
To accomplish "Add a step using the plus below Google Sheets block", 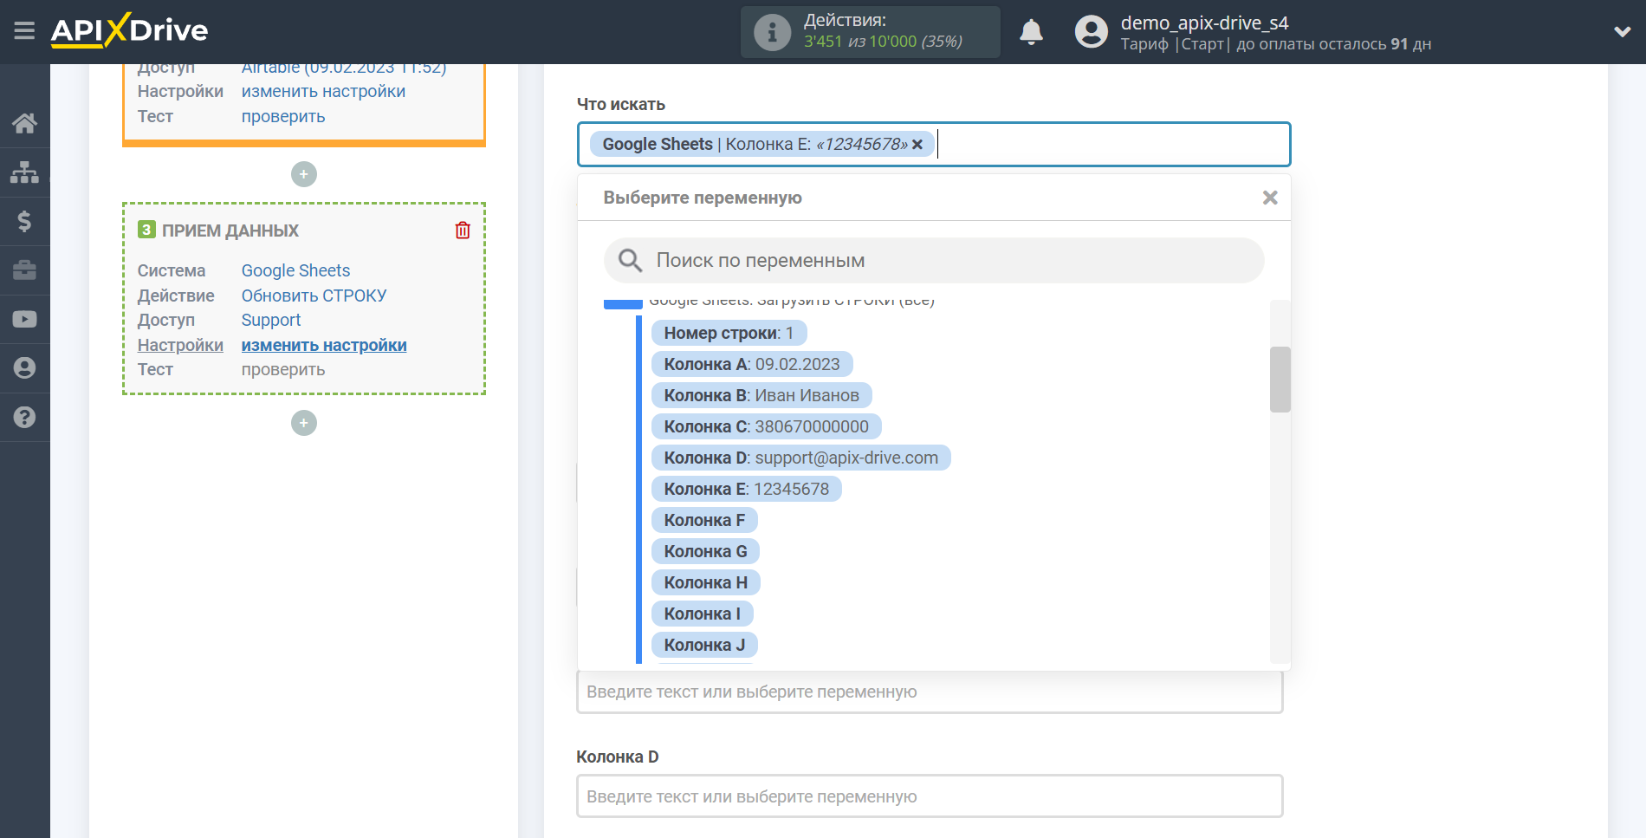I will [303, 423].
